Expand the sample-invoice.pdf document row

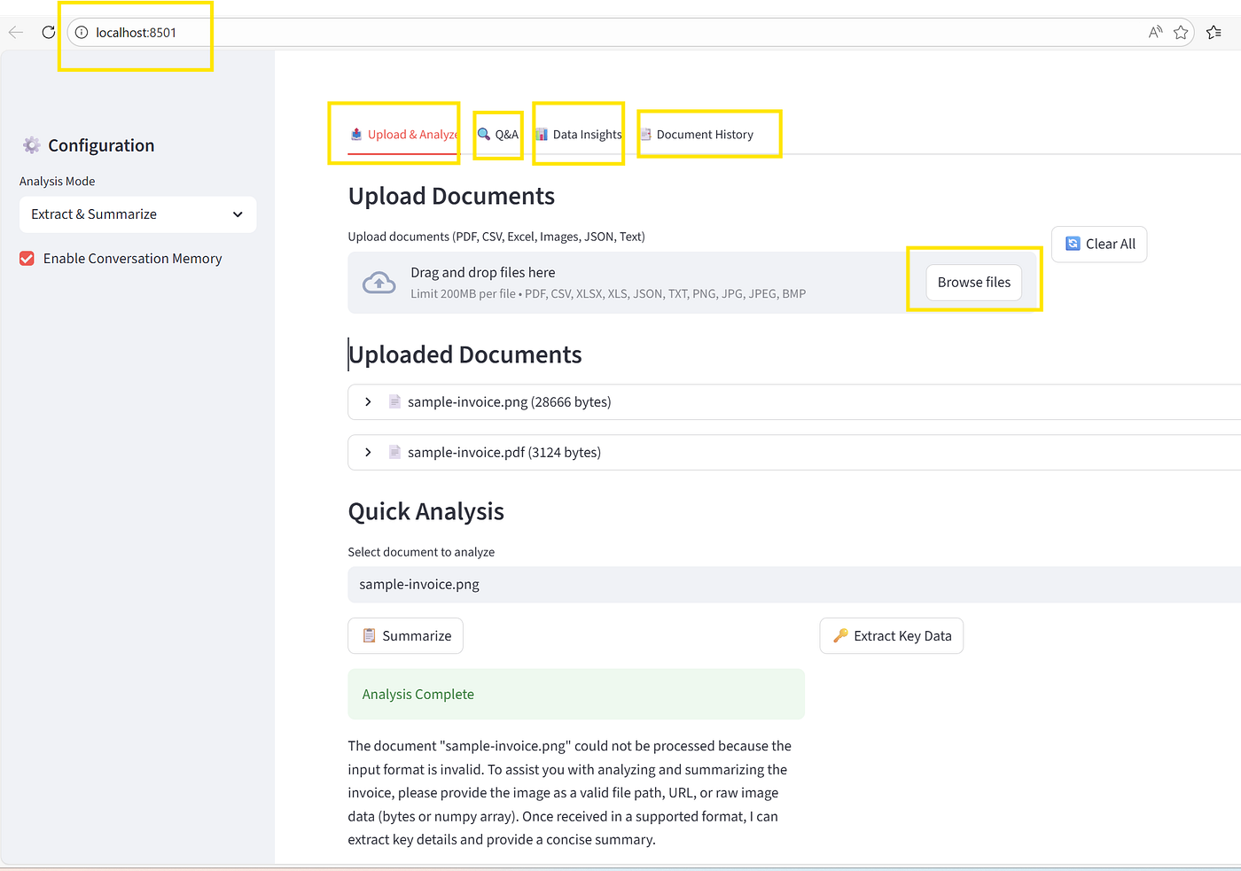pyautogui.click(x=794, y=453)
